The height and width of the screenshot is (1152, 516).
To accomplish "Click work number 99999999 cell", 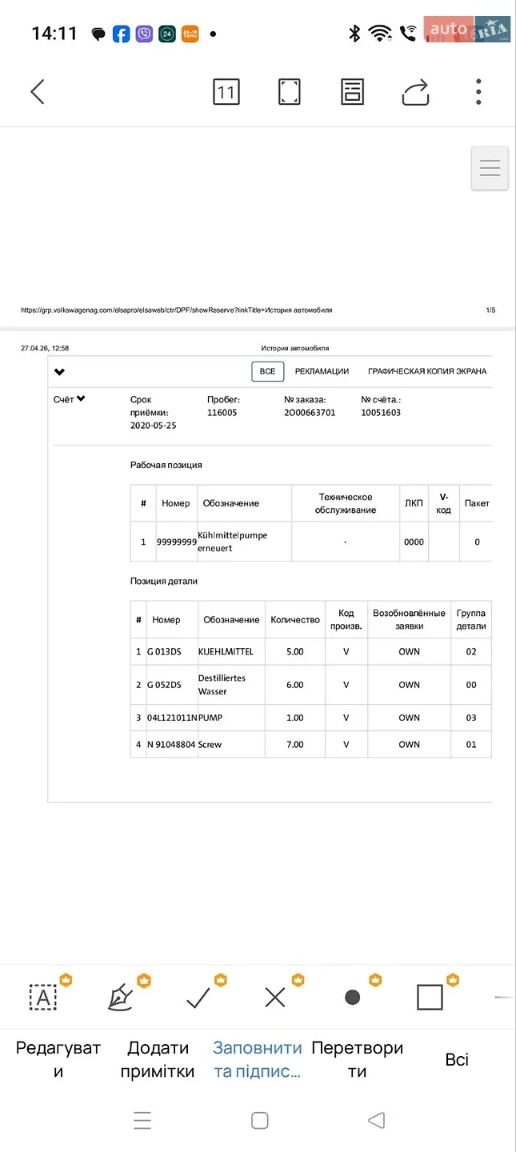I will 176,542.
